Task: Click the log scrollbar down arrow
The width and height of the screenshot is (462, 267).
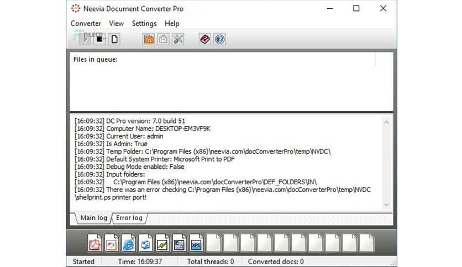Action: [x=387, y=205]
